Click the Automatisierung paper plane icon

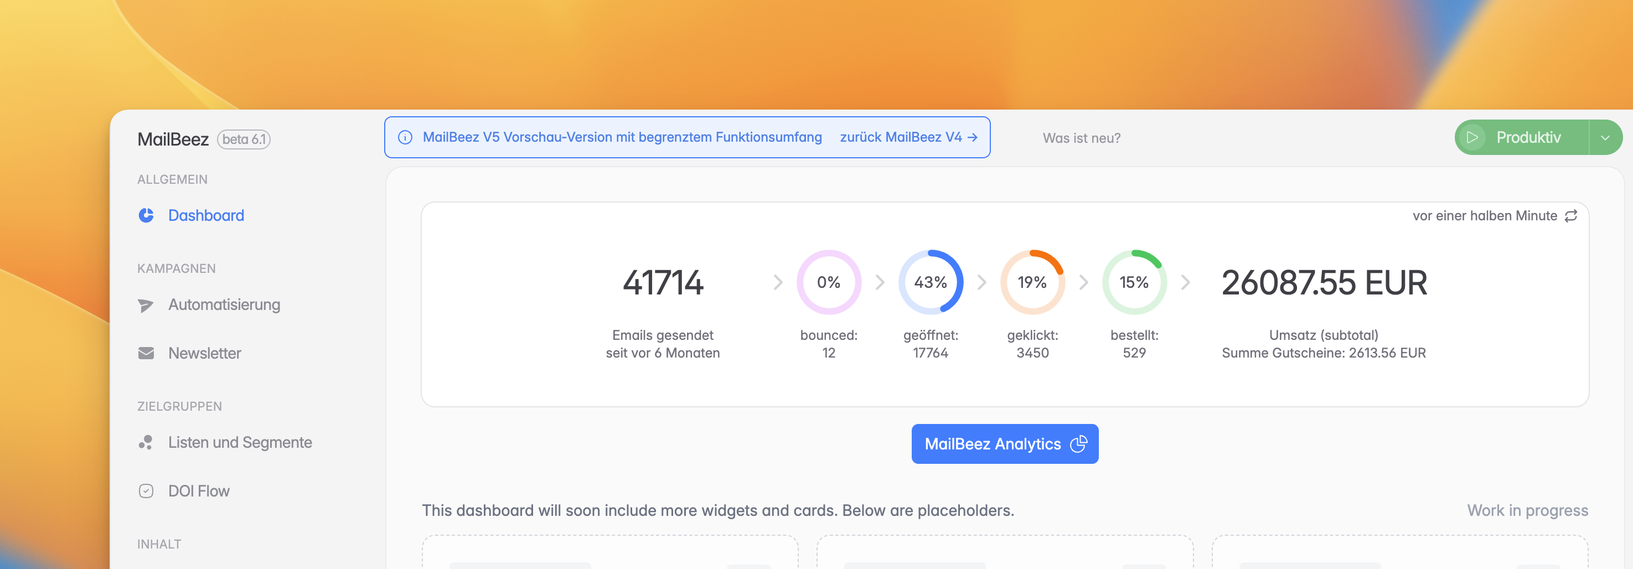[146, 306]
